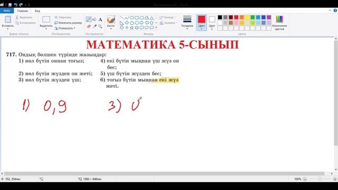Viewport: 338px width, 190px height.
Task: Click the Вырезать cut button
Action: (24, 17)
